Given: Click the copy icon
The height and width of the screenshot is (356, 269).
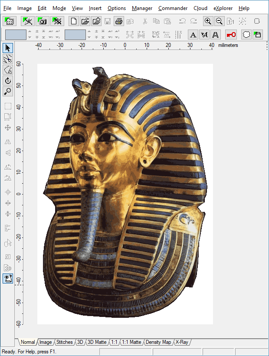Looking at the screenshot, I should coord(156,21).
